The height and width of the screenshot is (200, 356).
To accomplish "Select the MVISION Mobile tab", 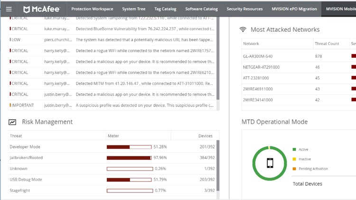I will (x=339, y=9).
